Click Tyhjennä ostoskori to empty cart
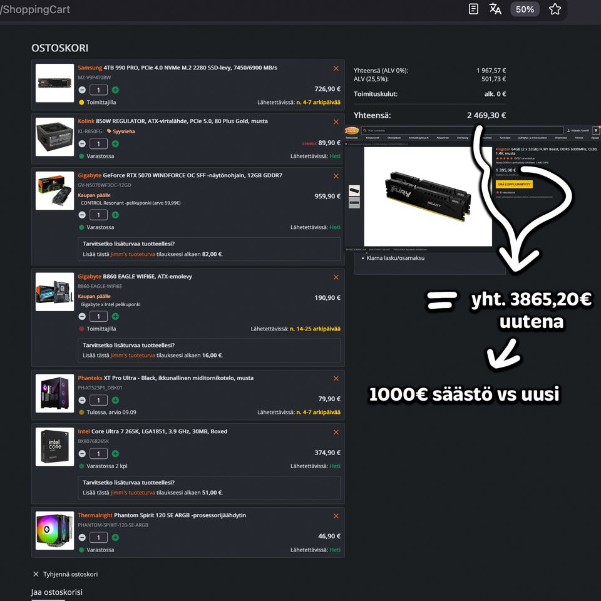 [65, 574]
